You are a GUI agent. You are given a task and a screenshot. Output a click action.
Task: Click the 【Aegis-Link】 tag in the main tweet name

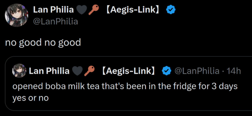[x=133, y=10]
